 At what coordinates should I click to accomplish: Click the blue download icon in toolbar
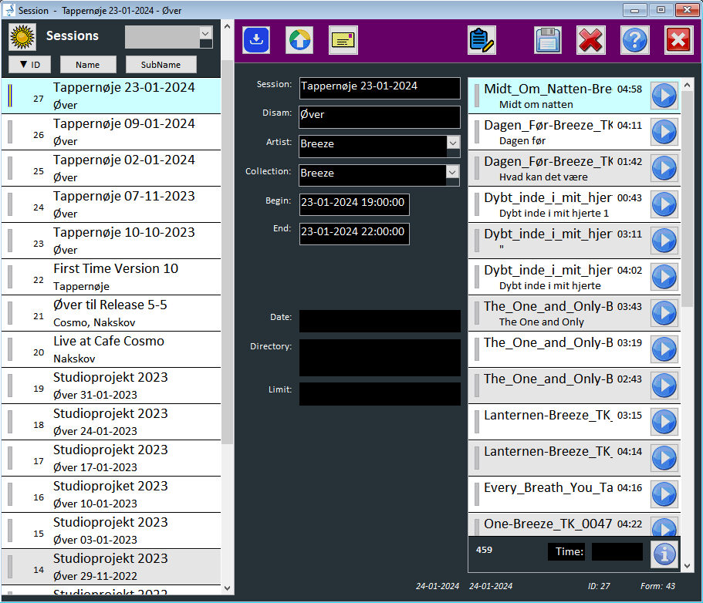point(256,40)
